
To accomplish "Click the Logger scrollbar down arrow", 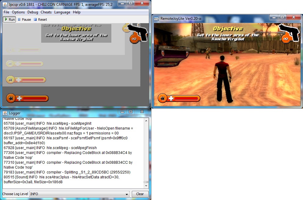I will (146, 186).
